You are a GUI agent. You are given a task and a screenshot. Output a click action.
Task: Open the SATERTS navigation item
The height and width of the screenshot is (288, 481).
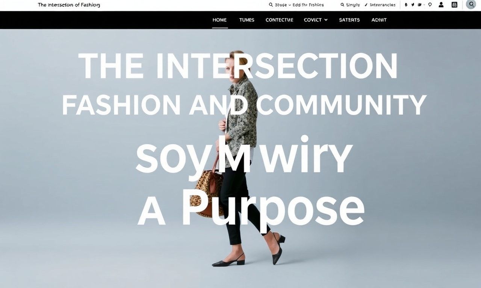[349, 20]
